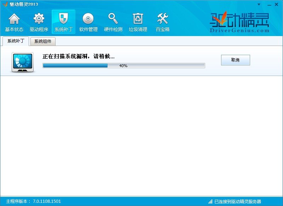
Task: Click the signal strength icon in status bar
Action: click(210, 201)
